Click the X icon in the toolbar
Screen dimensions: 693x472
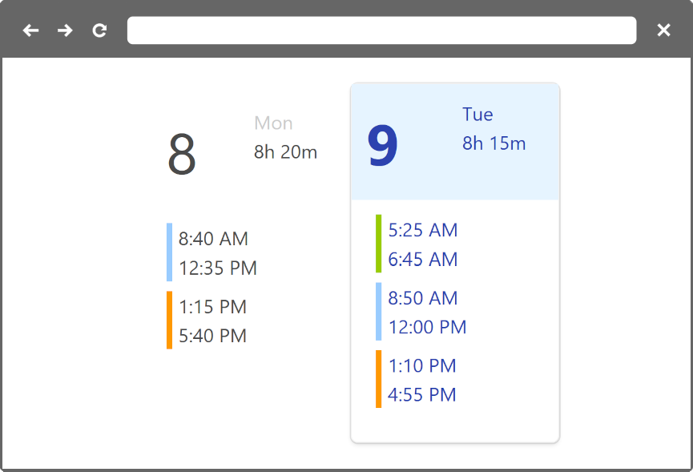click(x=664, y=30)
